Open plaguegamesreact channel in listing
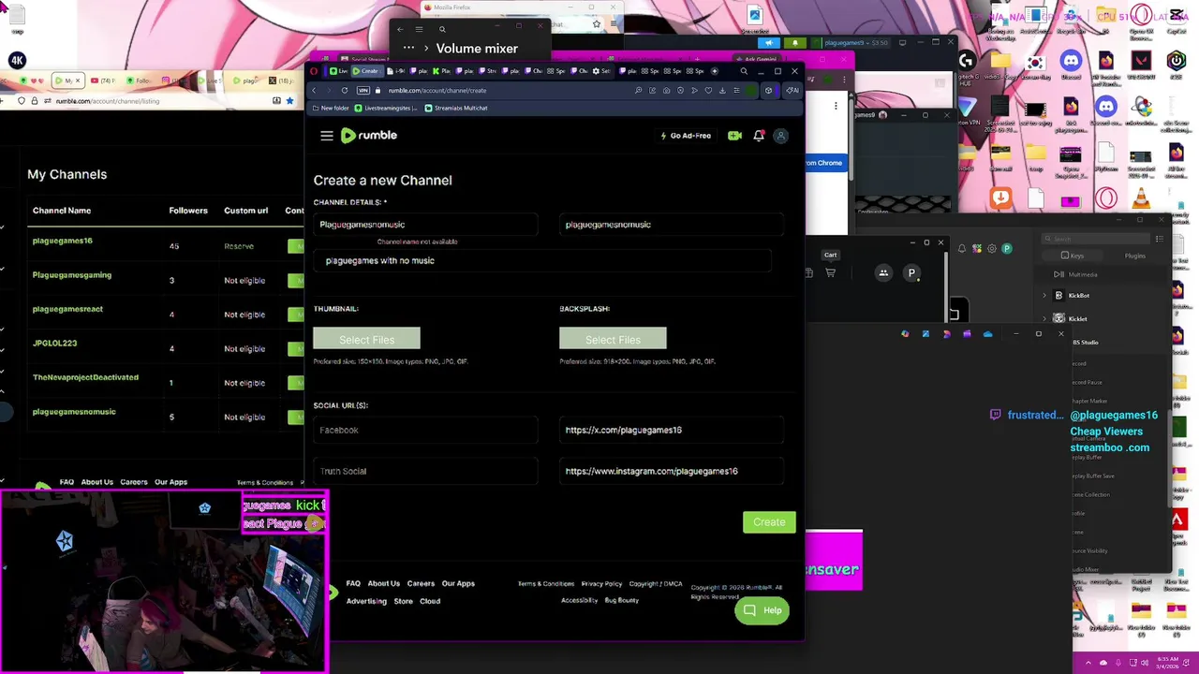Image resolution: width=1199 pixels, height=674 pixels. 67,309
